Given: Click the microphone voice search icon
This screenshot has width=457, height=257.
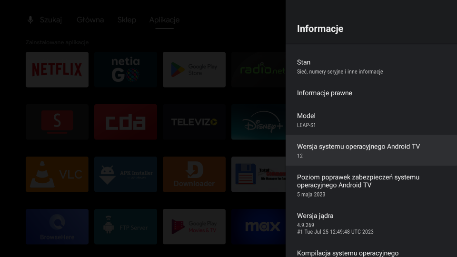Looking at the screenshot, I should point(30,20).
